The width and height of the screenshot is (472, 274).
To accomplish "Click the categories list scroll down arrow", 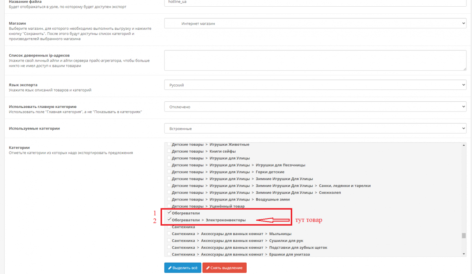I will pos(463,254).
